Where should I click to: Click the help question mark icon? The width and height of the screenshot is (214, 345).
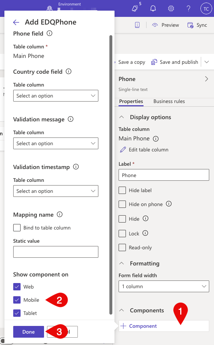pos(188,8)
